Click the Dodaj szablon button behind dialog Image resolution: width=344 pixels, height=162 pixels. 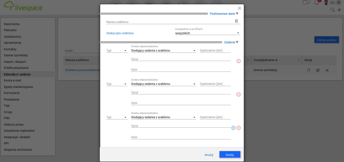pyautogui.click(x=327, y=40)
